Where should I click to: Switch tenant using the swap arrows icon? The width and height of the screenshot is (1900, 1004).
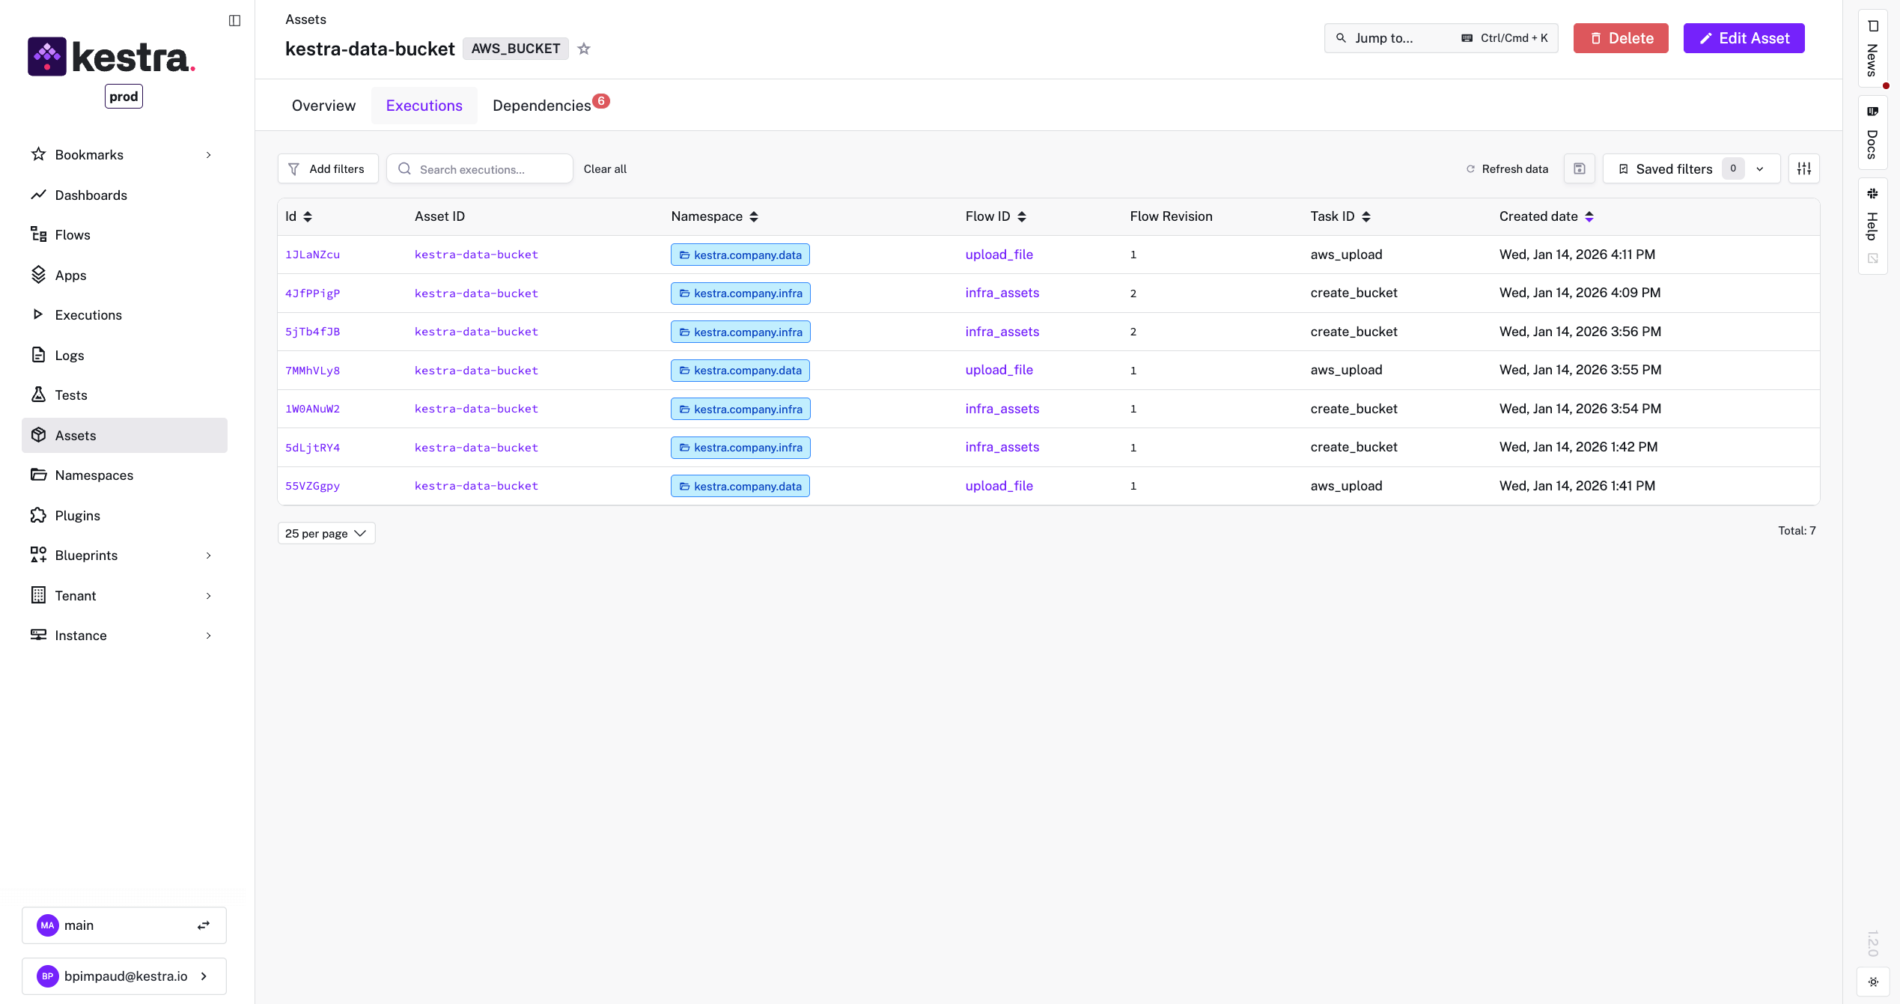[204, 925]
